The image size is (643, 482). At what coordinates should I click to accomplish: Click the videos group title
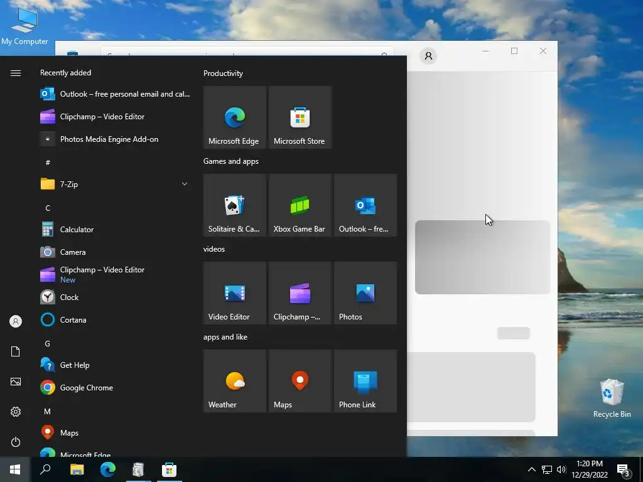[x=214, y=249]
